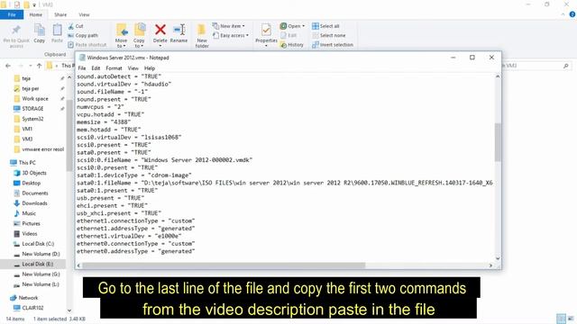Select New Volume (G:) drive
The height and width of the screenshot is (324, 577).
tap(41, 274)
